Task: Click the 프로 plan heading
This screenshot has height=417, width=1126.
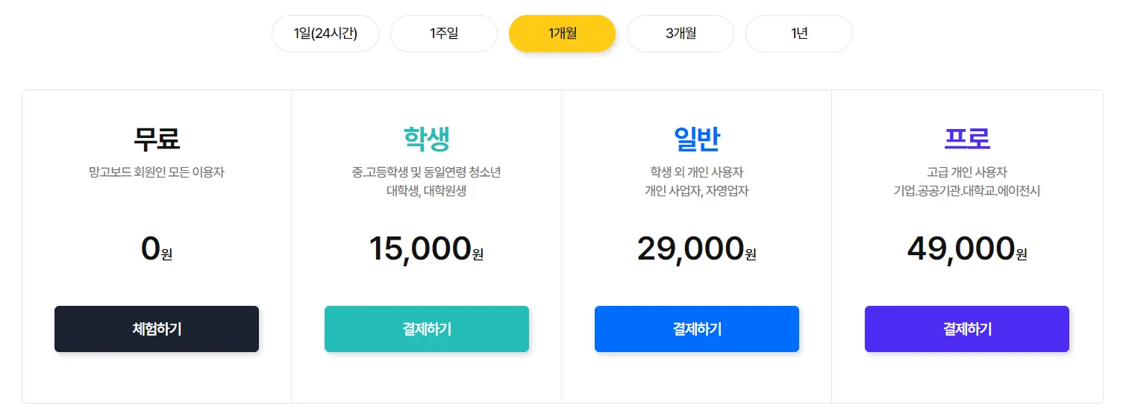Action: click(967, 139)
